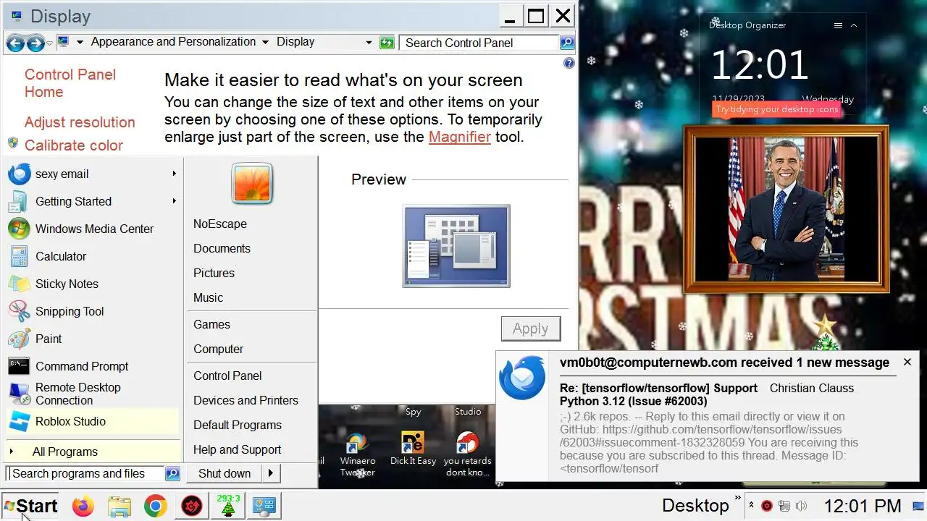Open the Magnifier tool link
Image resolution: width=927 pixels, height=521 pixels.
click(x=460, y=137)
